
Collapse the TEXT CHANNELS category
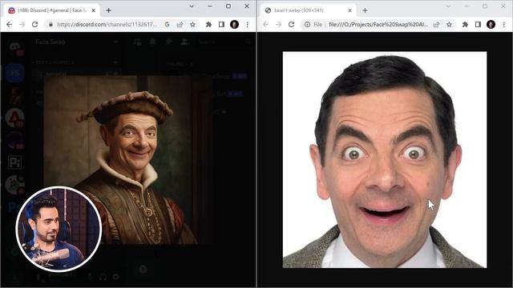tap(54, 62)
